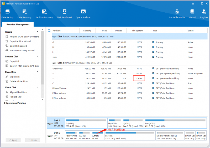Collapse the Convert Disk section
210x148 pixels.
pos(38,56)
